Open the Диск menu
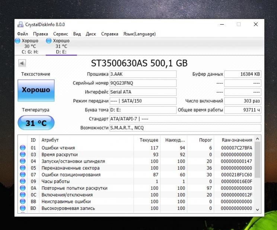Screen dimensions: 277x230 [x=91, y=34]
